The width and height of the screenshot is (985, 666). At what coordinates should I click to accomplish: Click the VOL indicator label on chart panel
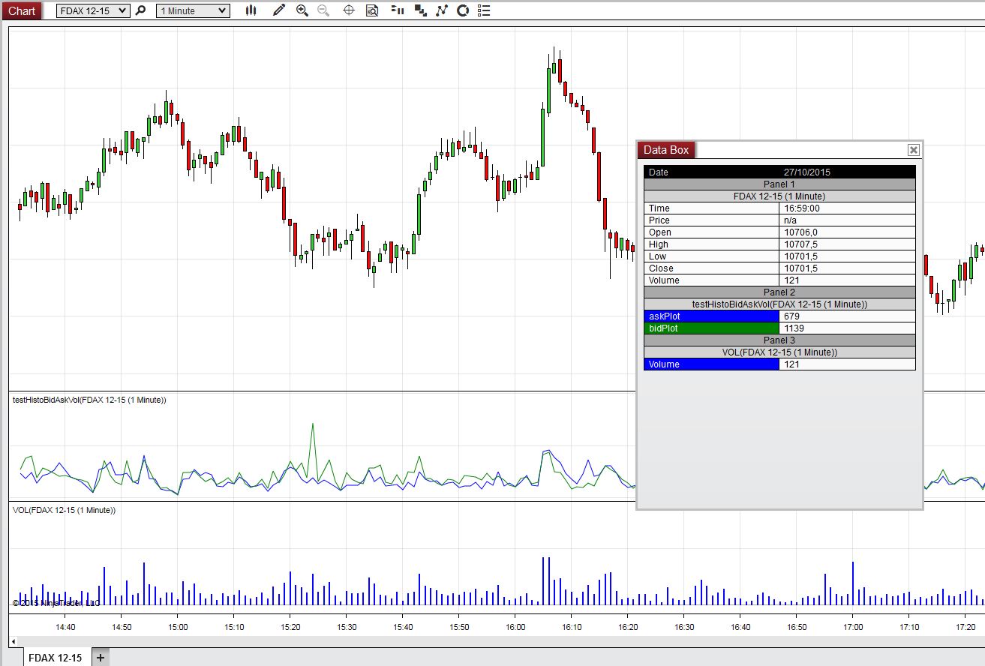tap(65, 510)
